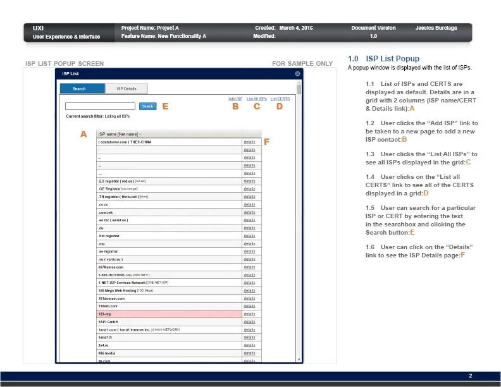The image size is (501, 387).
Task: Open details for .com.mk row
Action: click(249, 212)
